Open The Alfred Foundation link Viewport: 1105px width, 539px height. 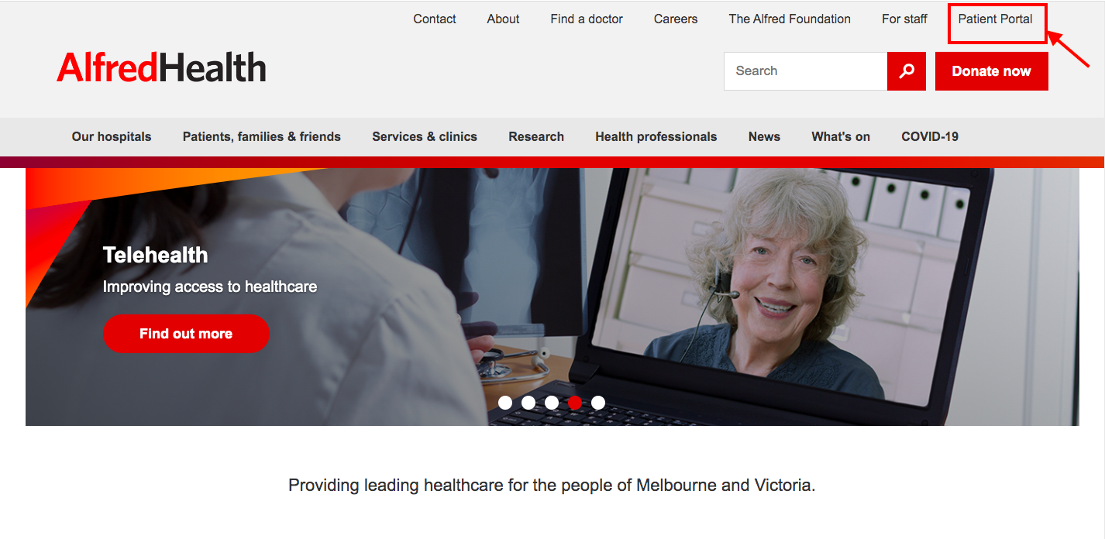(x=790, y=19)
